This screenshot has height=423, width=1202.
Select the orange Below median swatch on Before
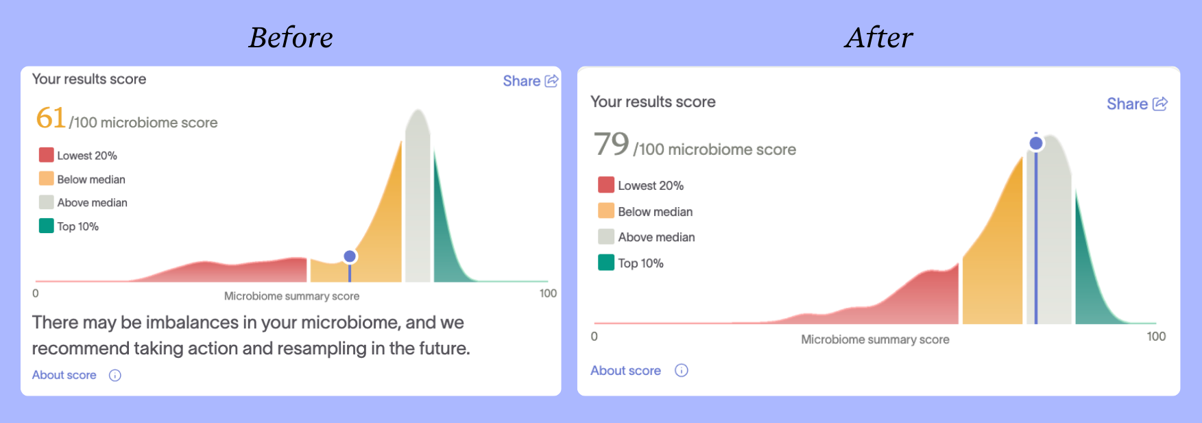[x=46, y=179]
